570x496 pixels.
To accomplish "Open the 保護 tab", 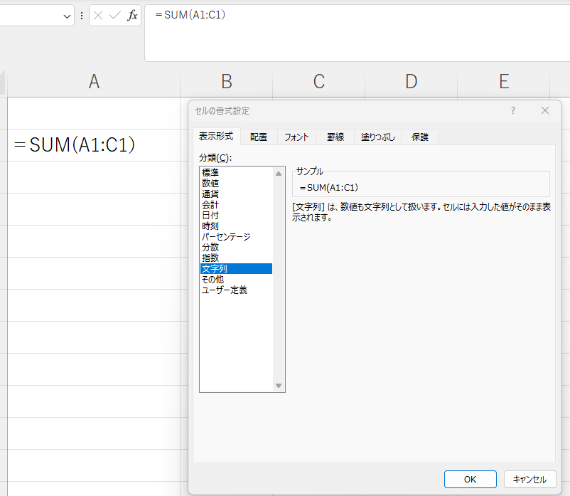I will point(420,137).
